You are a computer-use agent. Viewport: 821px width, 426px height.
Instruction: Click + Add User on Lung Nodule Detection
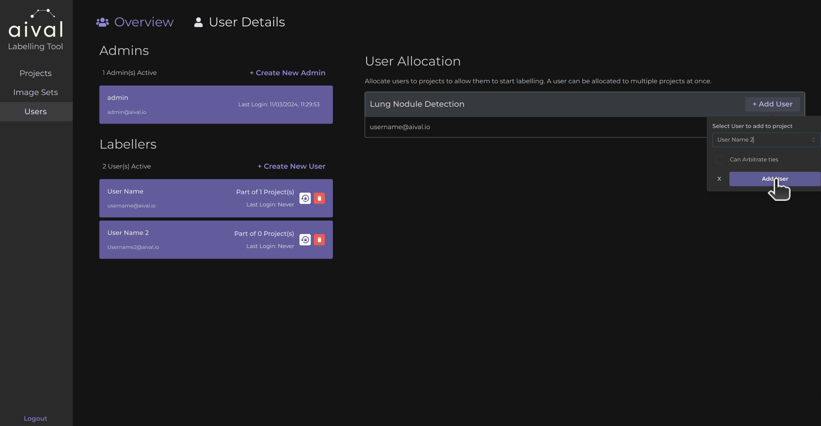772,104
